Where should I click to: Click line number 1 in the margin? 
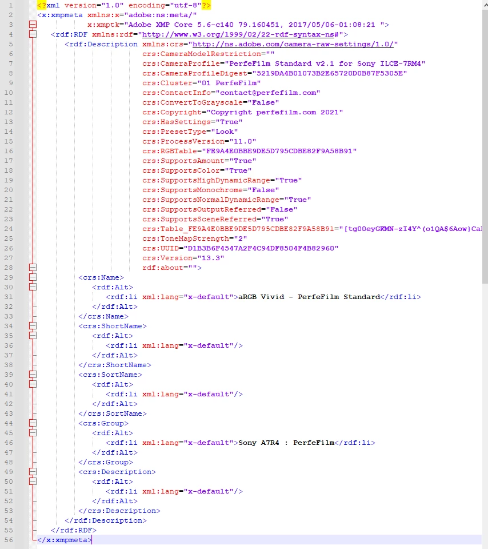tap(10, 5)
